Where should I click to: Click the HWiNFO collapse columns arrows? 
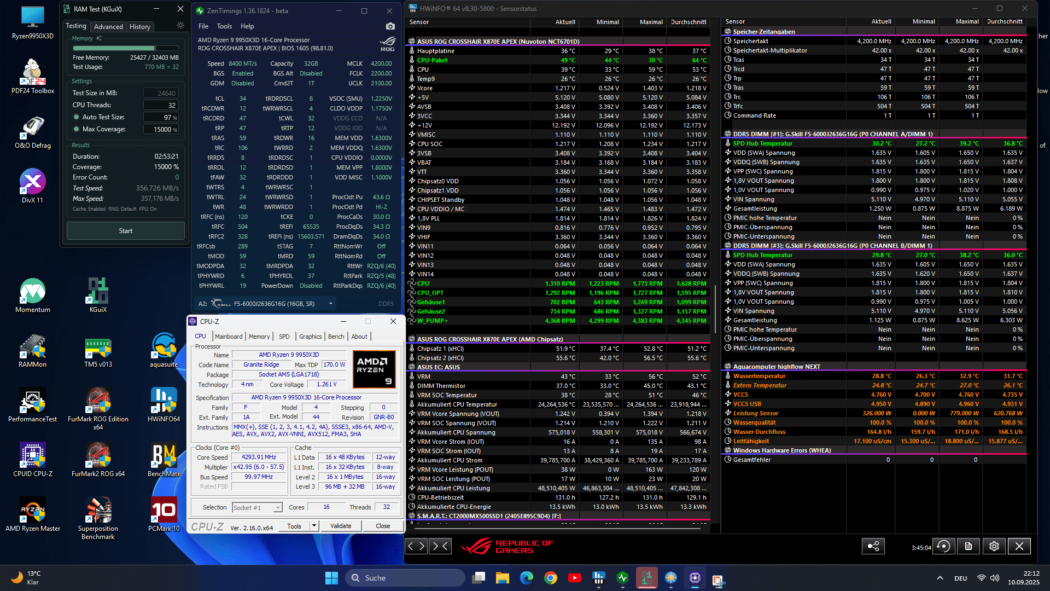coord(440,546)
